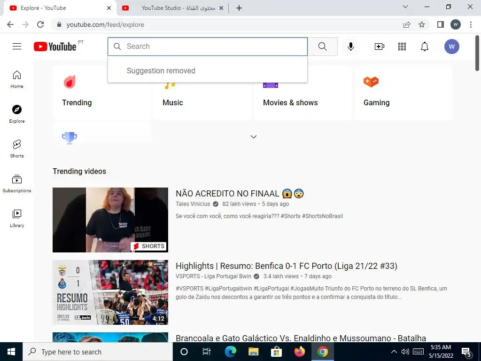Open Cortana from the taskbar
The image size is (481, 361).
coord(184,352)
